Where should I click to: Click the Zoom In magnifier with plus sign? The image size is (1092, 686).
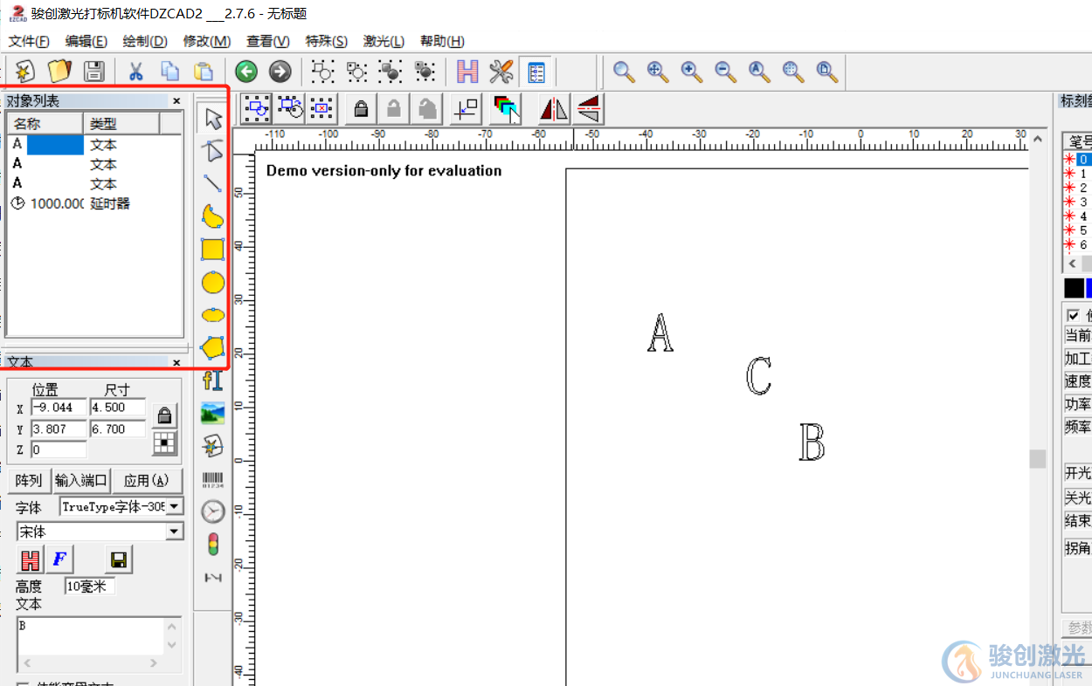click(x=692, y=71)
